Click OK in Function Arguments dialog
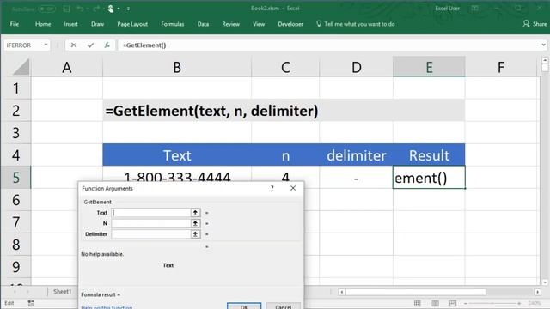 tap(244, 306)
